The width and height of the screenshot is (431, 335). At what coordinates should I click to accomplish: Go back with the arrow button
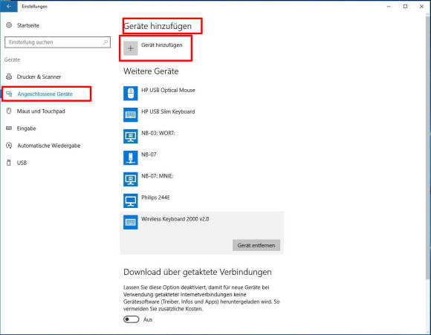[x=9, y=6]
